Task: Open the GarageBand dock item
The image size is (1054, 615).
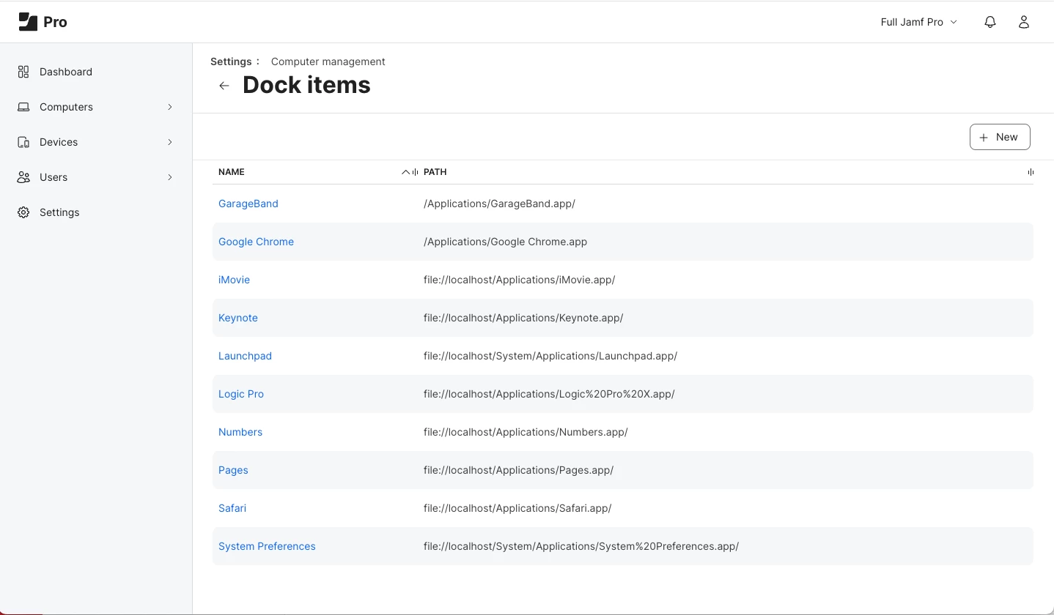Action: tap(248, 204)
